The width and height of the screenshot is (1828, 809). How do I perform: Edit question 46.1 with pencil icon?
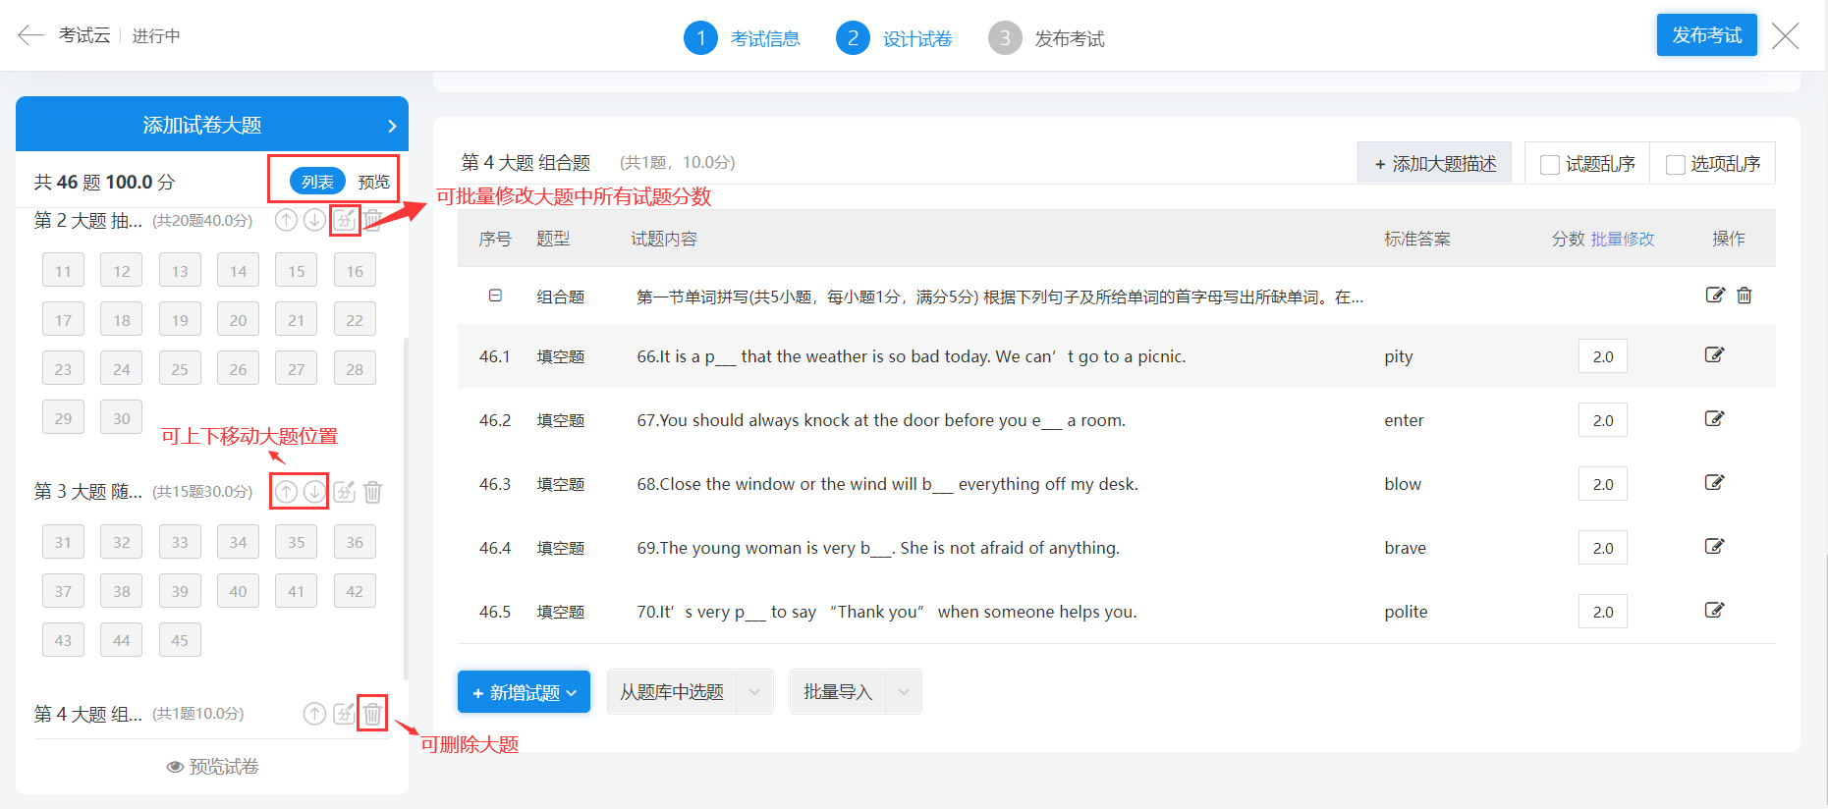tap(1714, 355)
